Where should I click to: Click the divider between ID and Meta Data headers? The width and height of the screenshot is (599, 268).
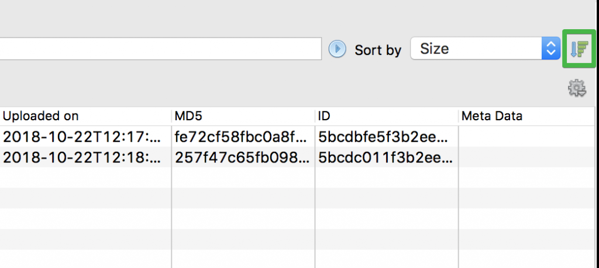(458, 116)
